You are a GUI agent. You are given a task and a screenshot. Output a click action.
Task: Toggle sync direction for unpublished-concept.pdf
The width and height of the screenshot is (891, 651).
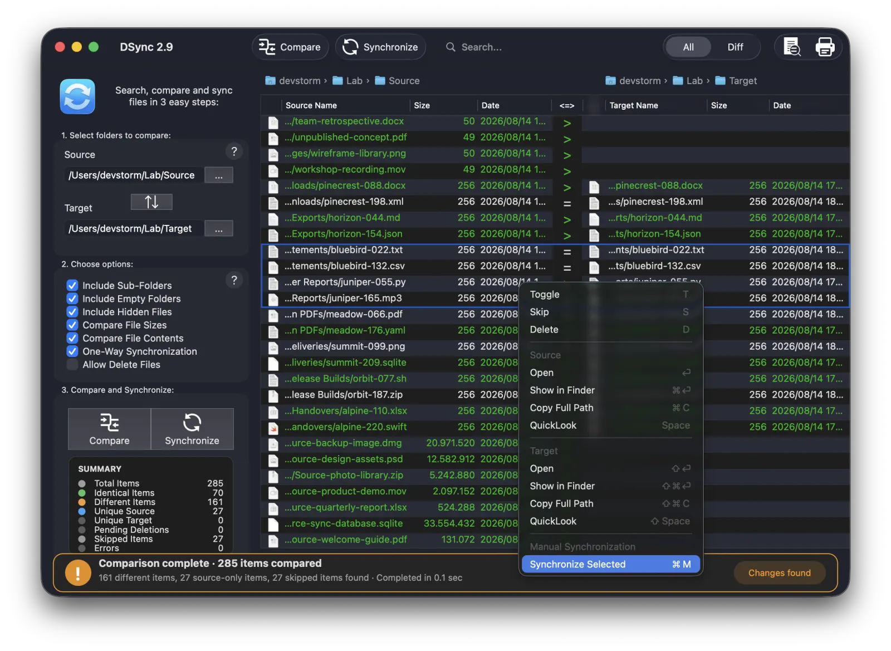tap(567, 139)
